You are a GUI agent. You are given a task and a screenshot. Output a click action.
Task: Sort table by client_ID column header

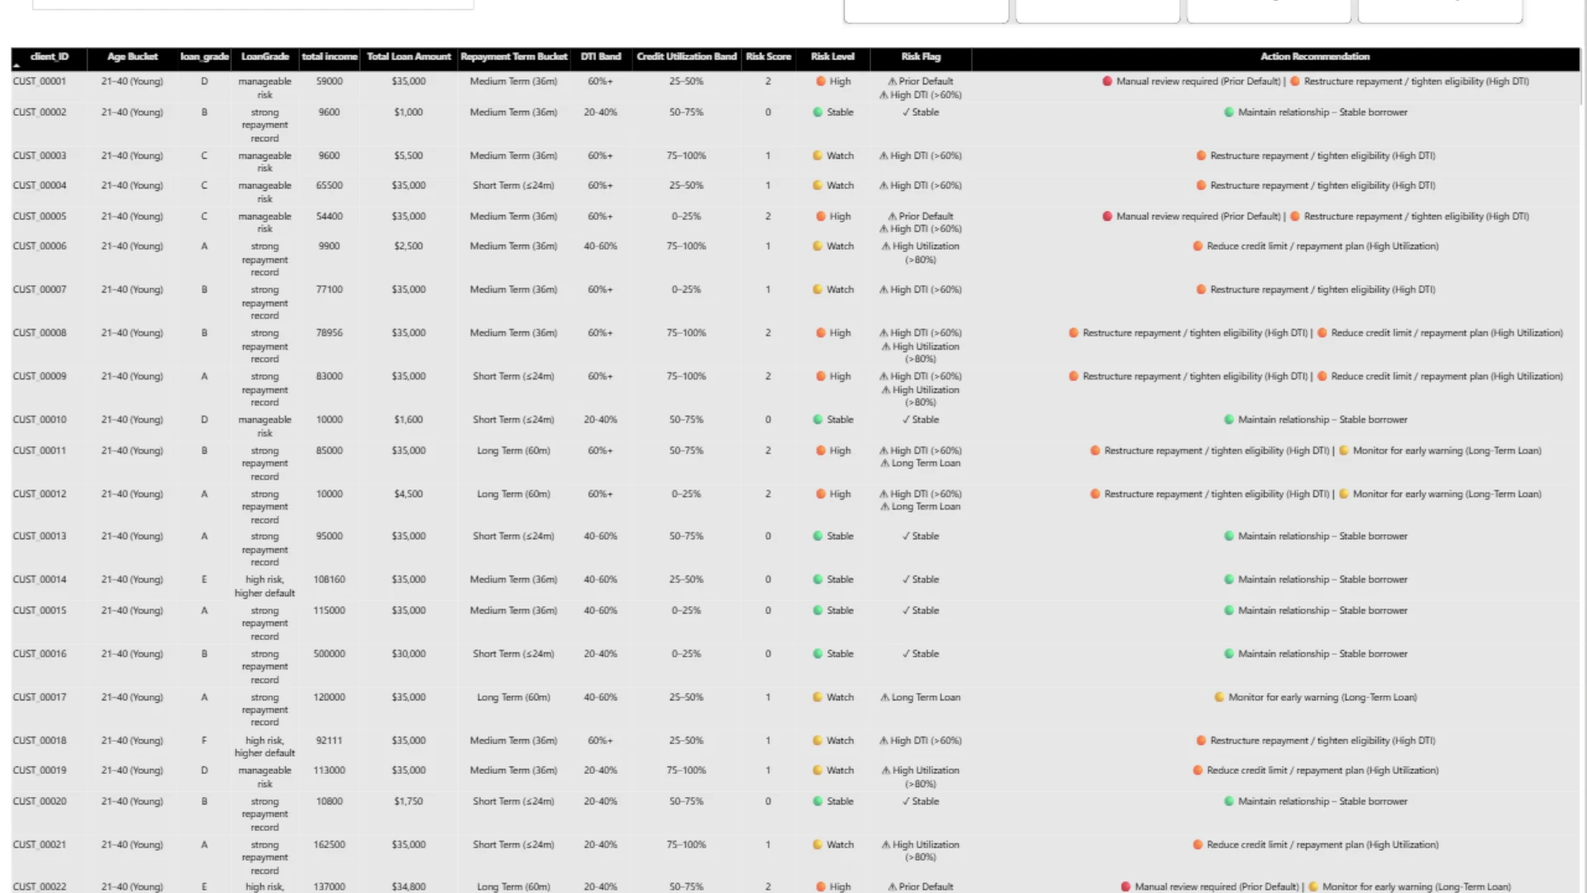point(49,57)
